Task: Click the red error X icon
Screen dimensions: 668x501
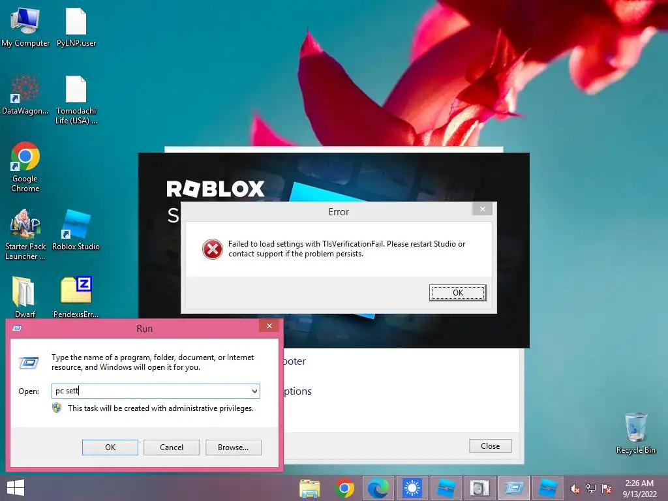Action: (x=212, y=249)
